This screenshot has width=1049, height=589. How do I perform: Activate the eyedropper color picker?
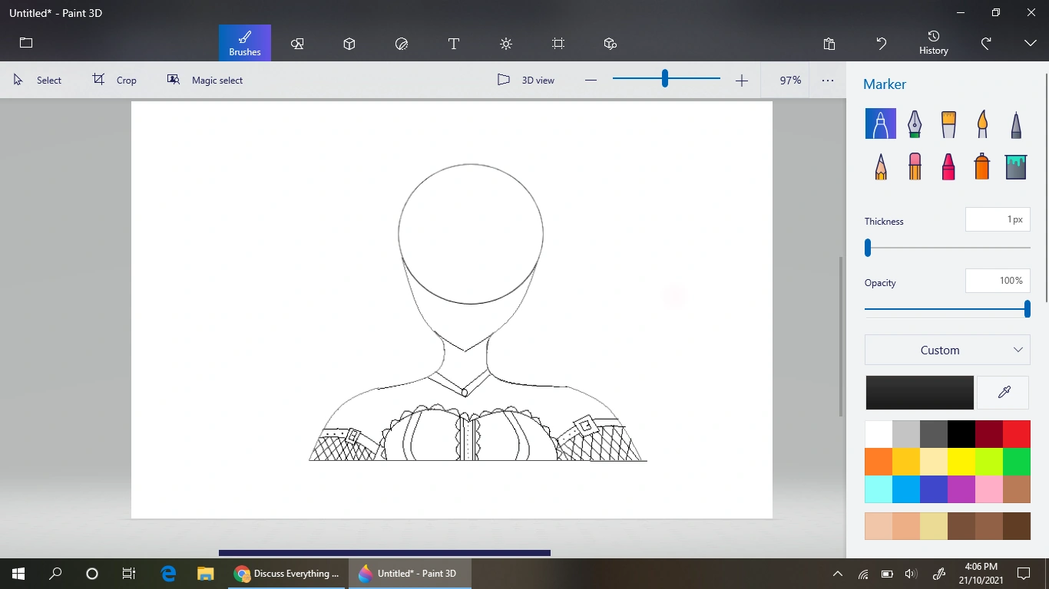click(x=1003, y=392)
